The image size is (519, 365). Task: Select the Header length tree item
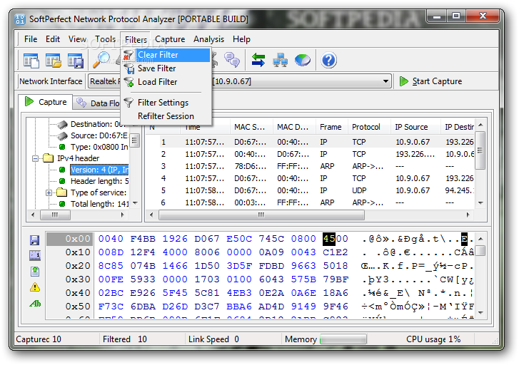click(99, 181)
